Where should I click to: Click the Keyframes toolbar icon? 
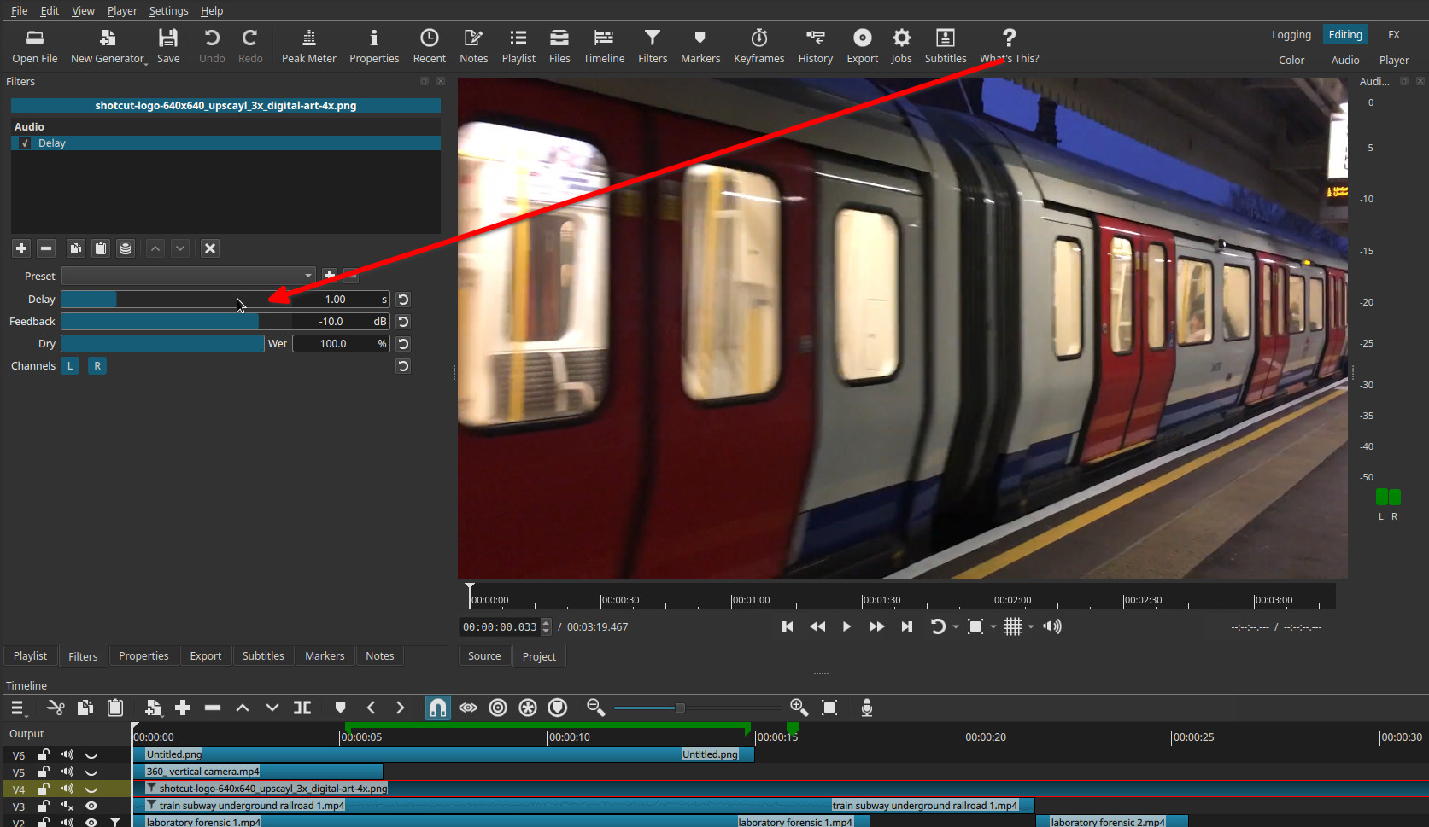758,46
